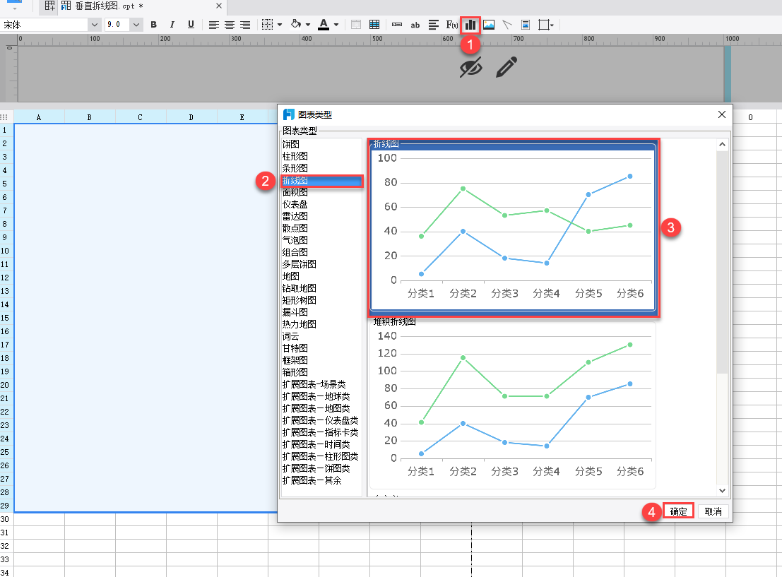Center align cell text
The height and width of the screenshot is (577, 782).
click(x=230, y=25)
